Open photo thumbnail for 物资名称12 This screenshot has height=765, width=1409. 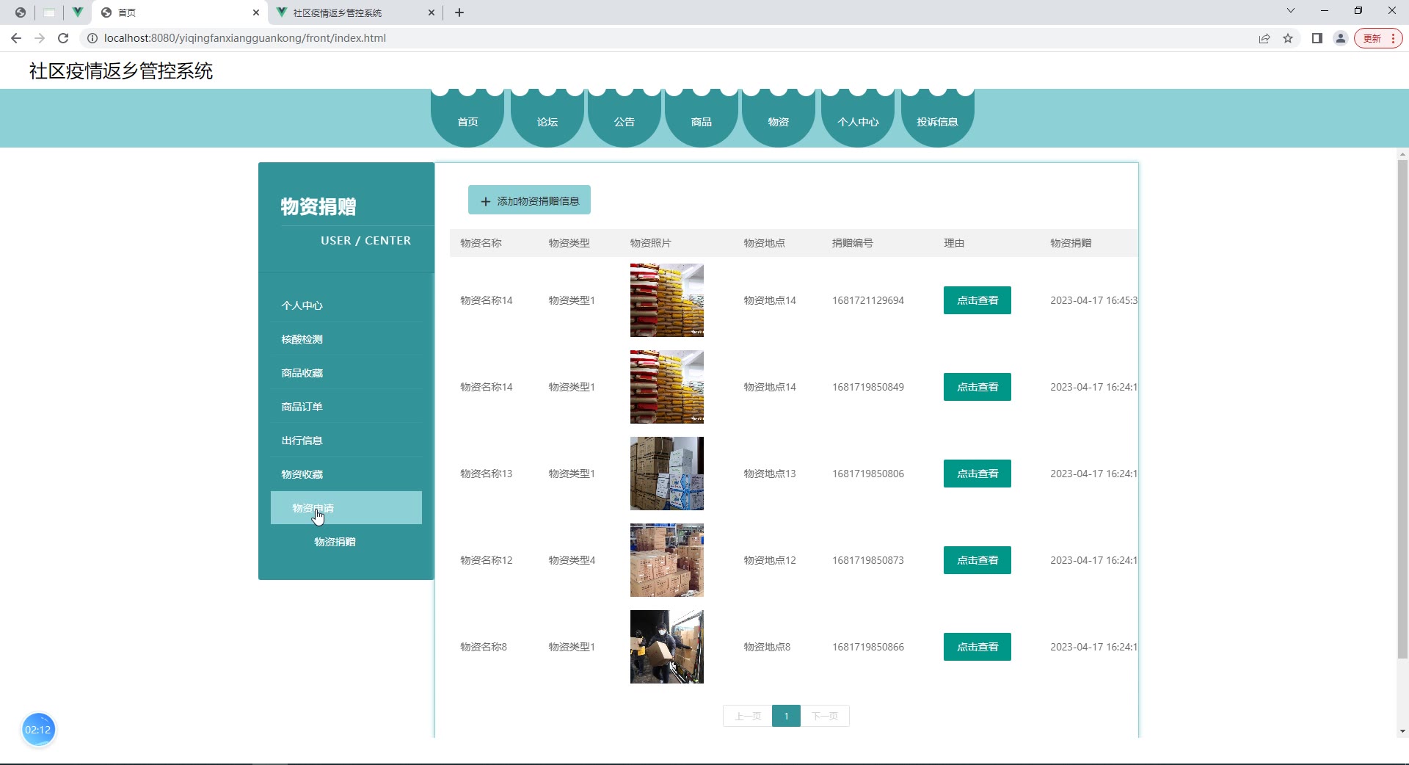667,560
